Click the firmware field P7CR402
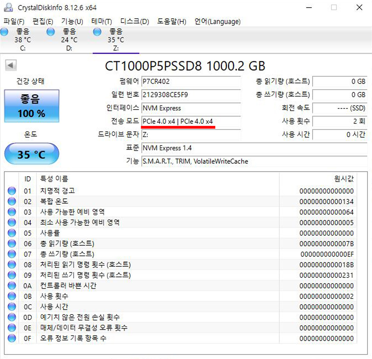Image resolution: width=372 pixels, height=359 pixels. point(191,81)
